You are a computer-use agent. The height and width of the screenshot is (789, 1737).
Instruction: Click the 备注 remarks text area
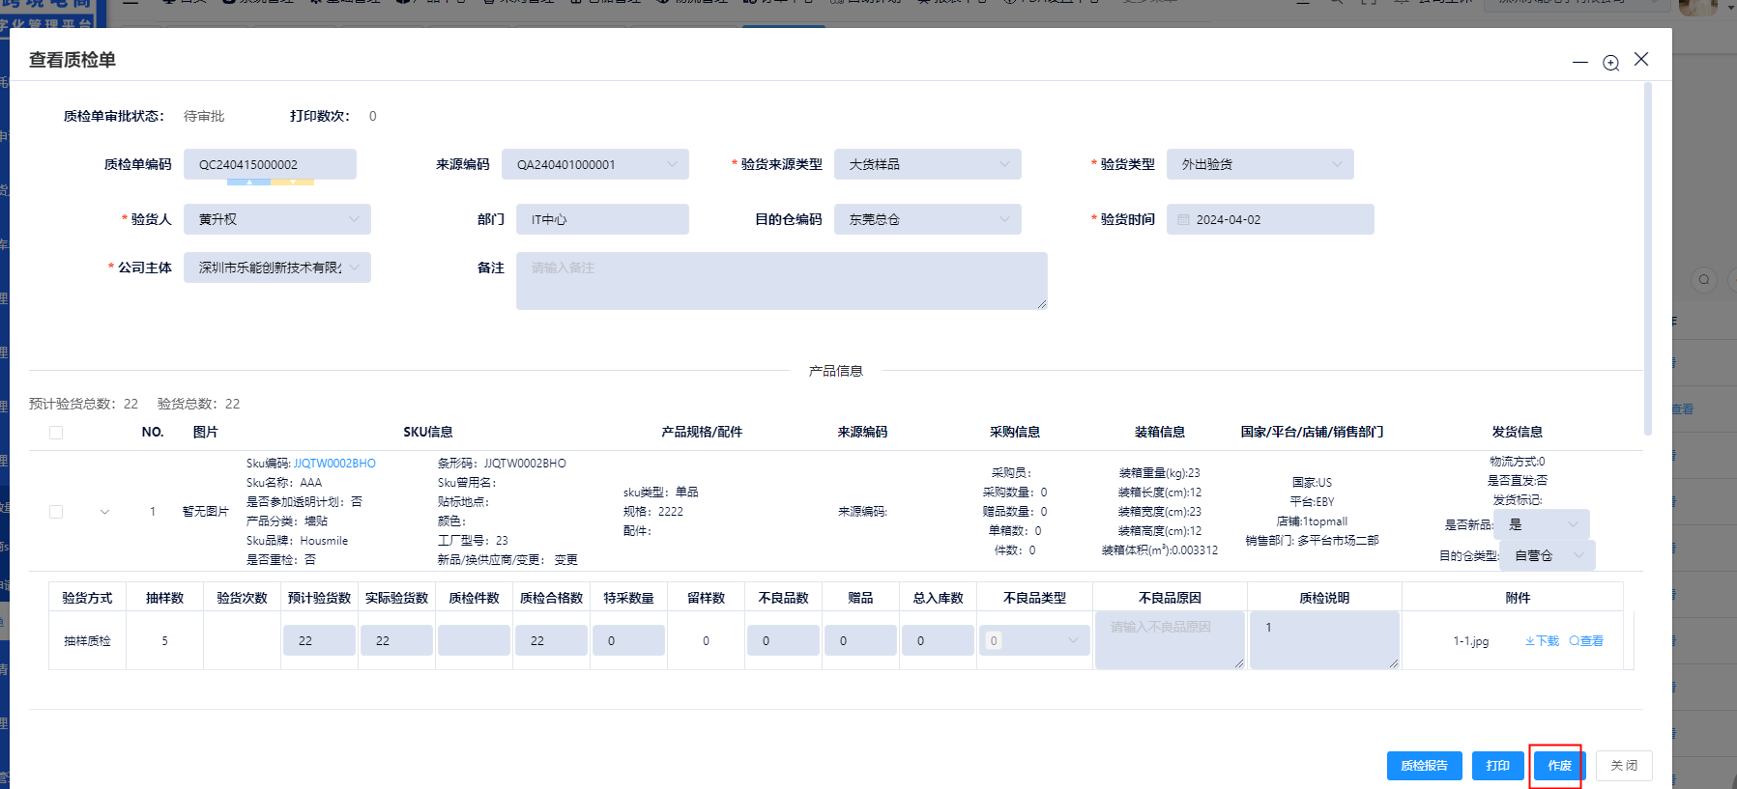click(781, 281)
